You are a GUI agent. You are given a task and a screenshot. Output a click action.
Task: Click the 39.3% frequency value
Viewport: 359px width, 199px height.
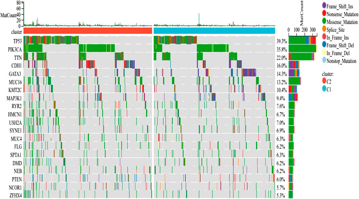click(x=282, y=41)
